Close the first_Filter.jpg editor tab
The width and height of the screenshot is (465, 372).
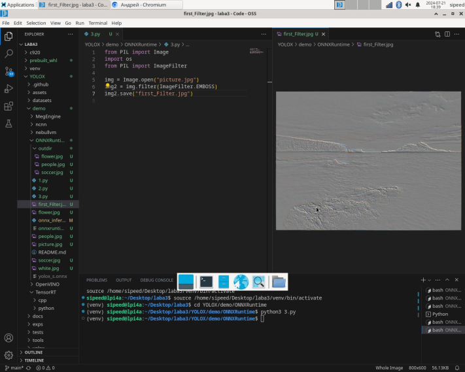[x=323, y=34]
